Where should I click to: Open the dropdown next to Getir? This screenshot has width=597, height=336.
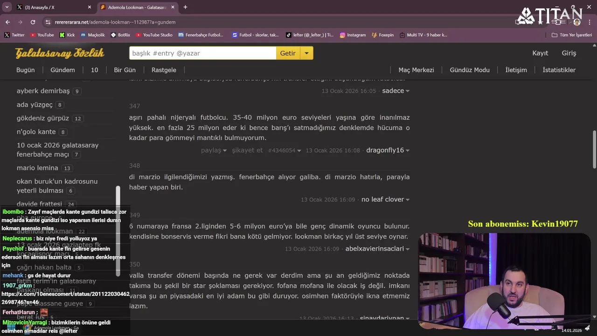[x=306, y=53]
